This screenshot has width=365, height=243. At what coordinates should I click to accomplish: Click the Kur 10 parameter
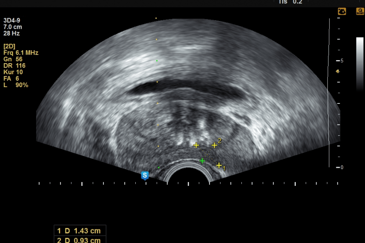13,72
